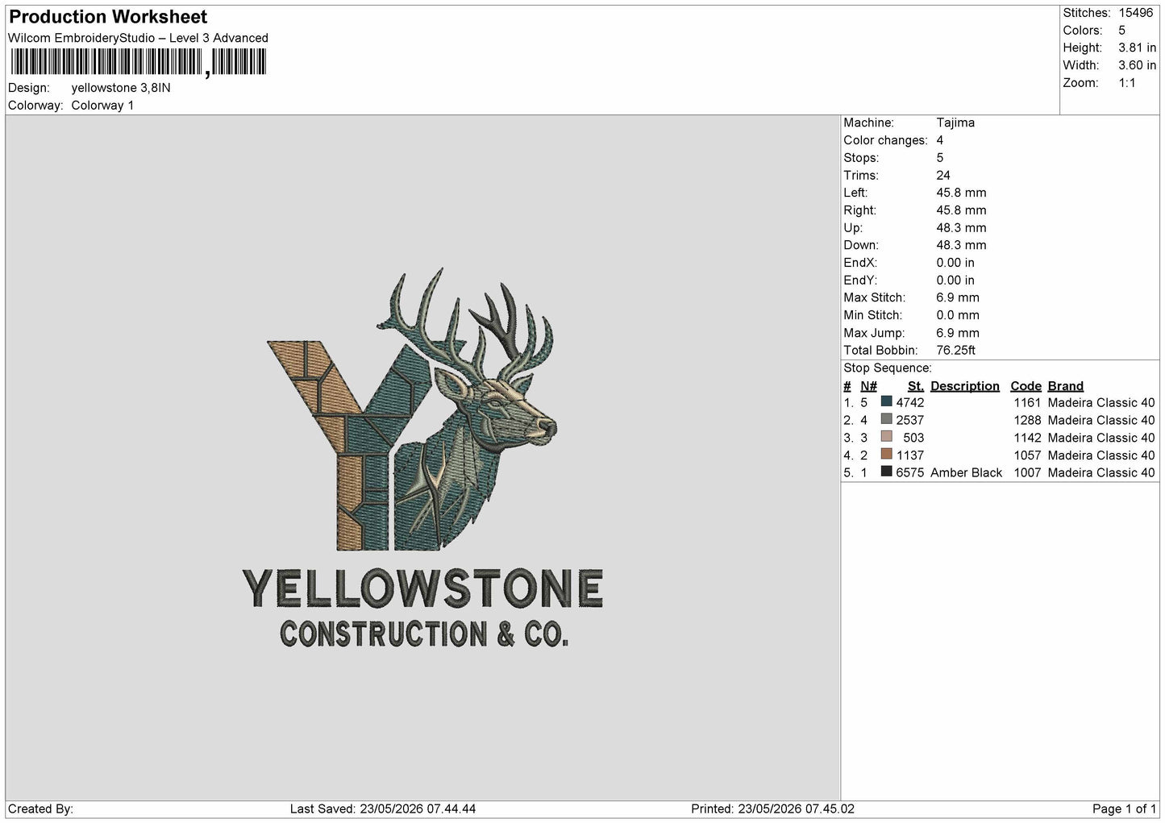Click thread code 1007
Viewport: 1165px width, 823px height.
click(x=1028, y=472)
